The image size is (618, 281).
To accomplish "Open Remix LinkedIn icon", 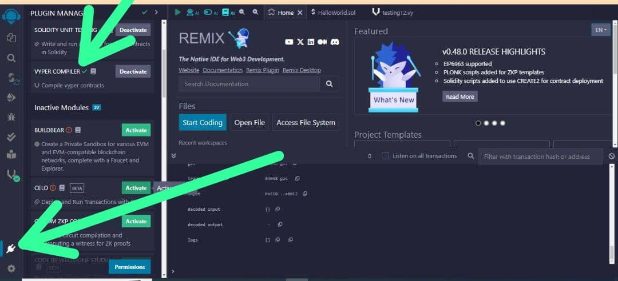I will (311, 42).
